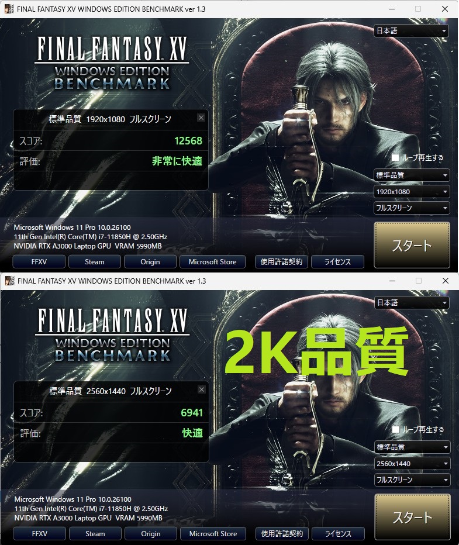Expand フルスクリーン display mode dropdown in lower window
Image resolution: width=459 pixels, height=545 pixels.
tap(412, 480)
